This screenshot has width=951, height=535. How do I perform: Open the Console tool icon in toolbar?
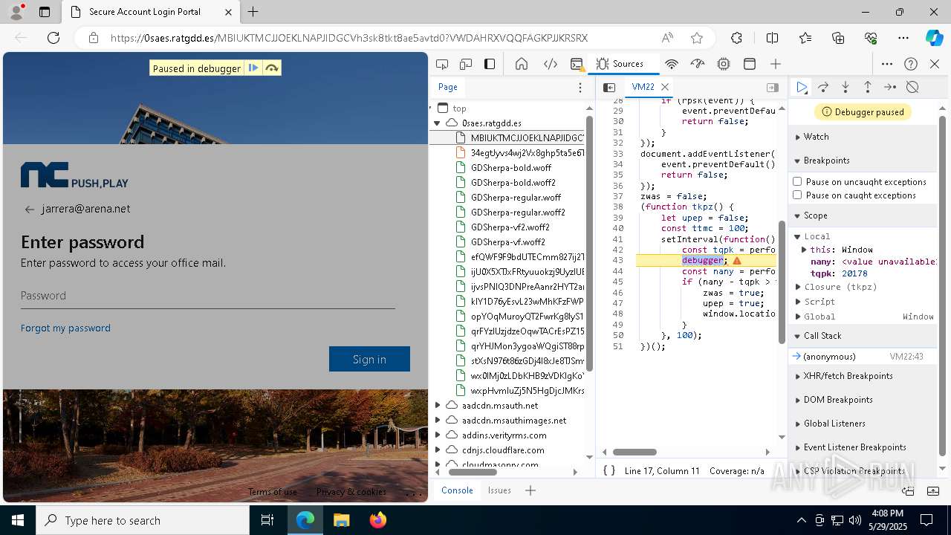(577, 64)
